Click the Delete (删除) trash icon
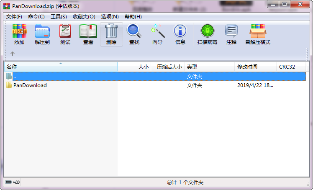 coord(111,31)
